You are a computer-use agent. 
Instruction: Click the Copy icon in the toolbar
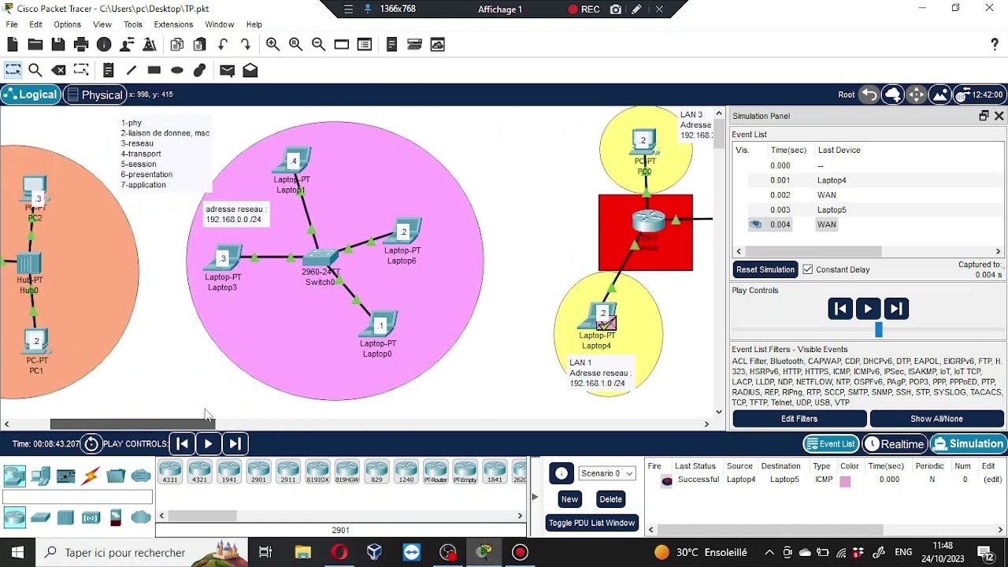click(x=177, y=45)
